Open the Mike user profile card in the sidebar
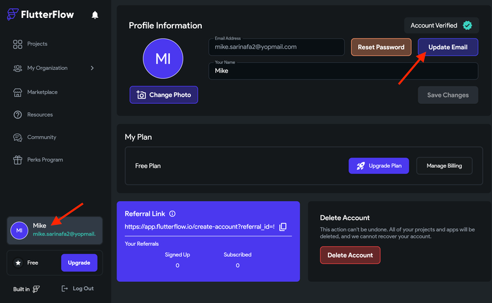 54,231
